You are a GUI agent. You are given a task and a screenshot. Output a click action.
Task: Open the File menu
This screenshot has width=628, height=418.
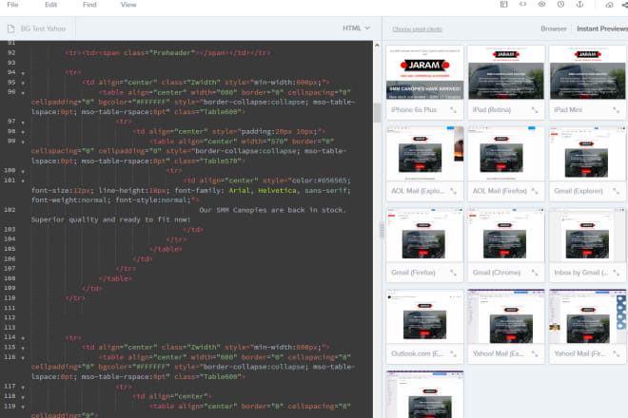(x=12, y=5)
